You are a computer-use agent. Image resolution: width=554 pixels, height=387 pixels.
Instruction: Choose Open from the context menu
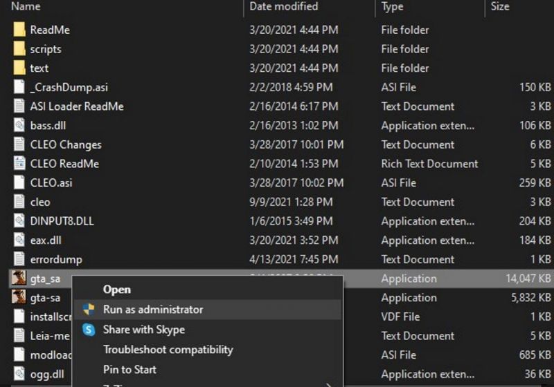coord(116,290)
